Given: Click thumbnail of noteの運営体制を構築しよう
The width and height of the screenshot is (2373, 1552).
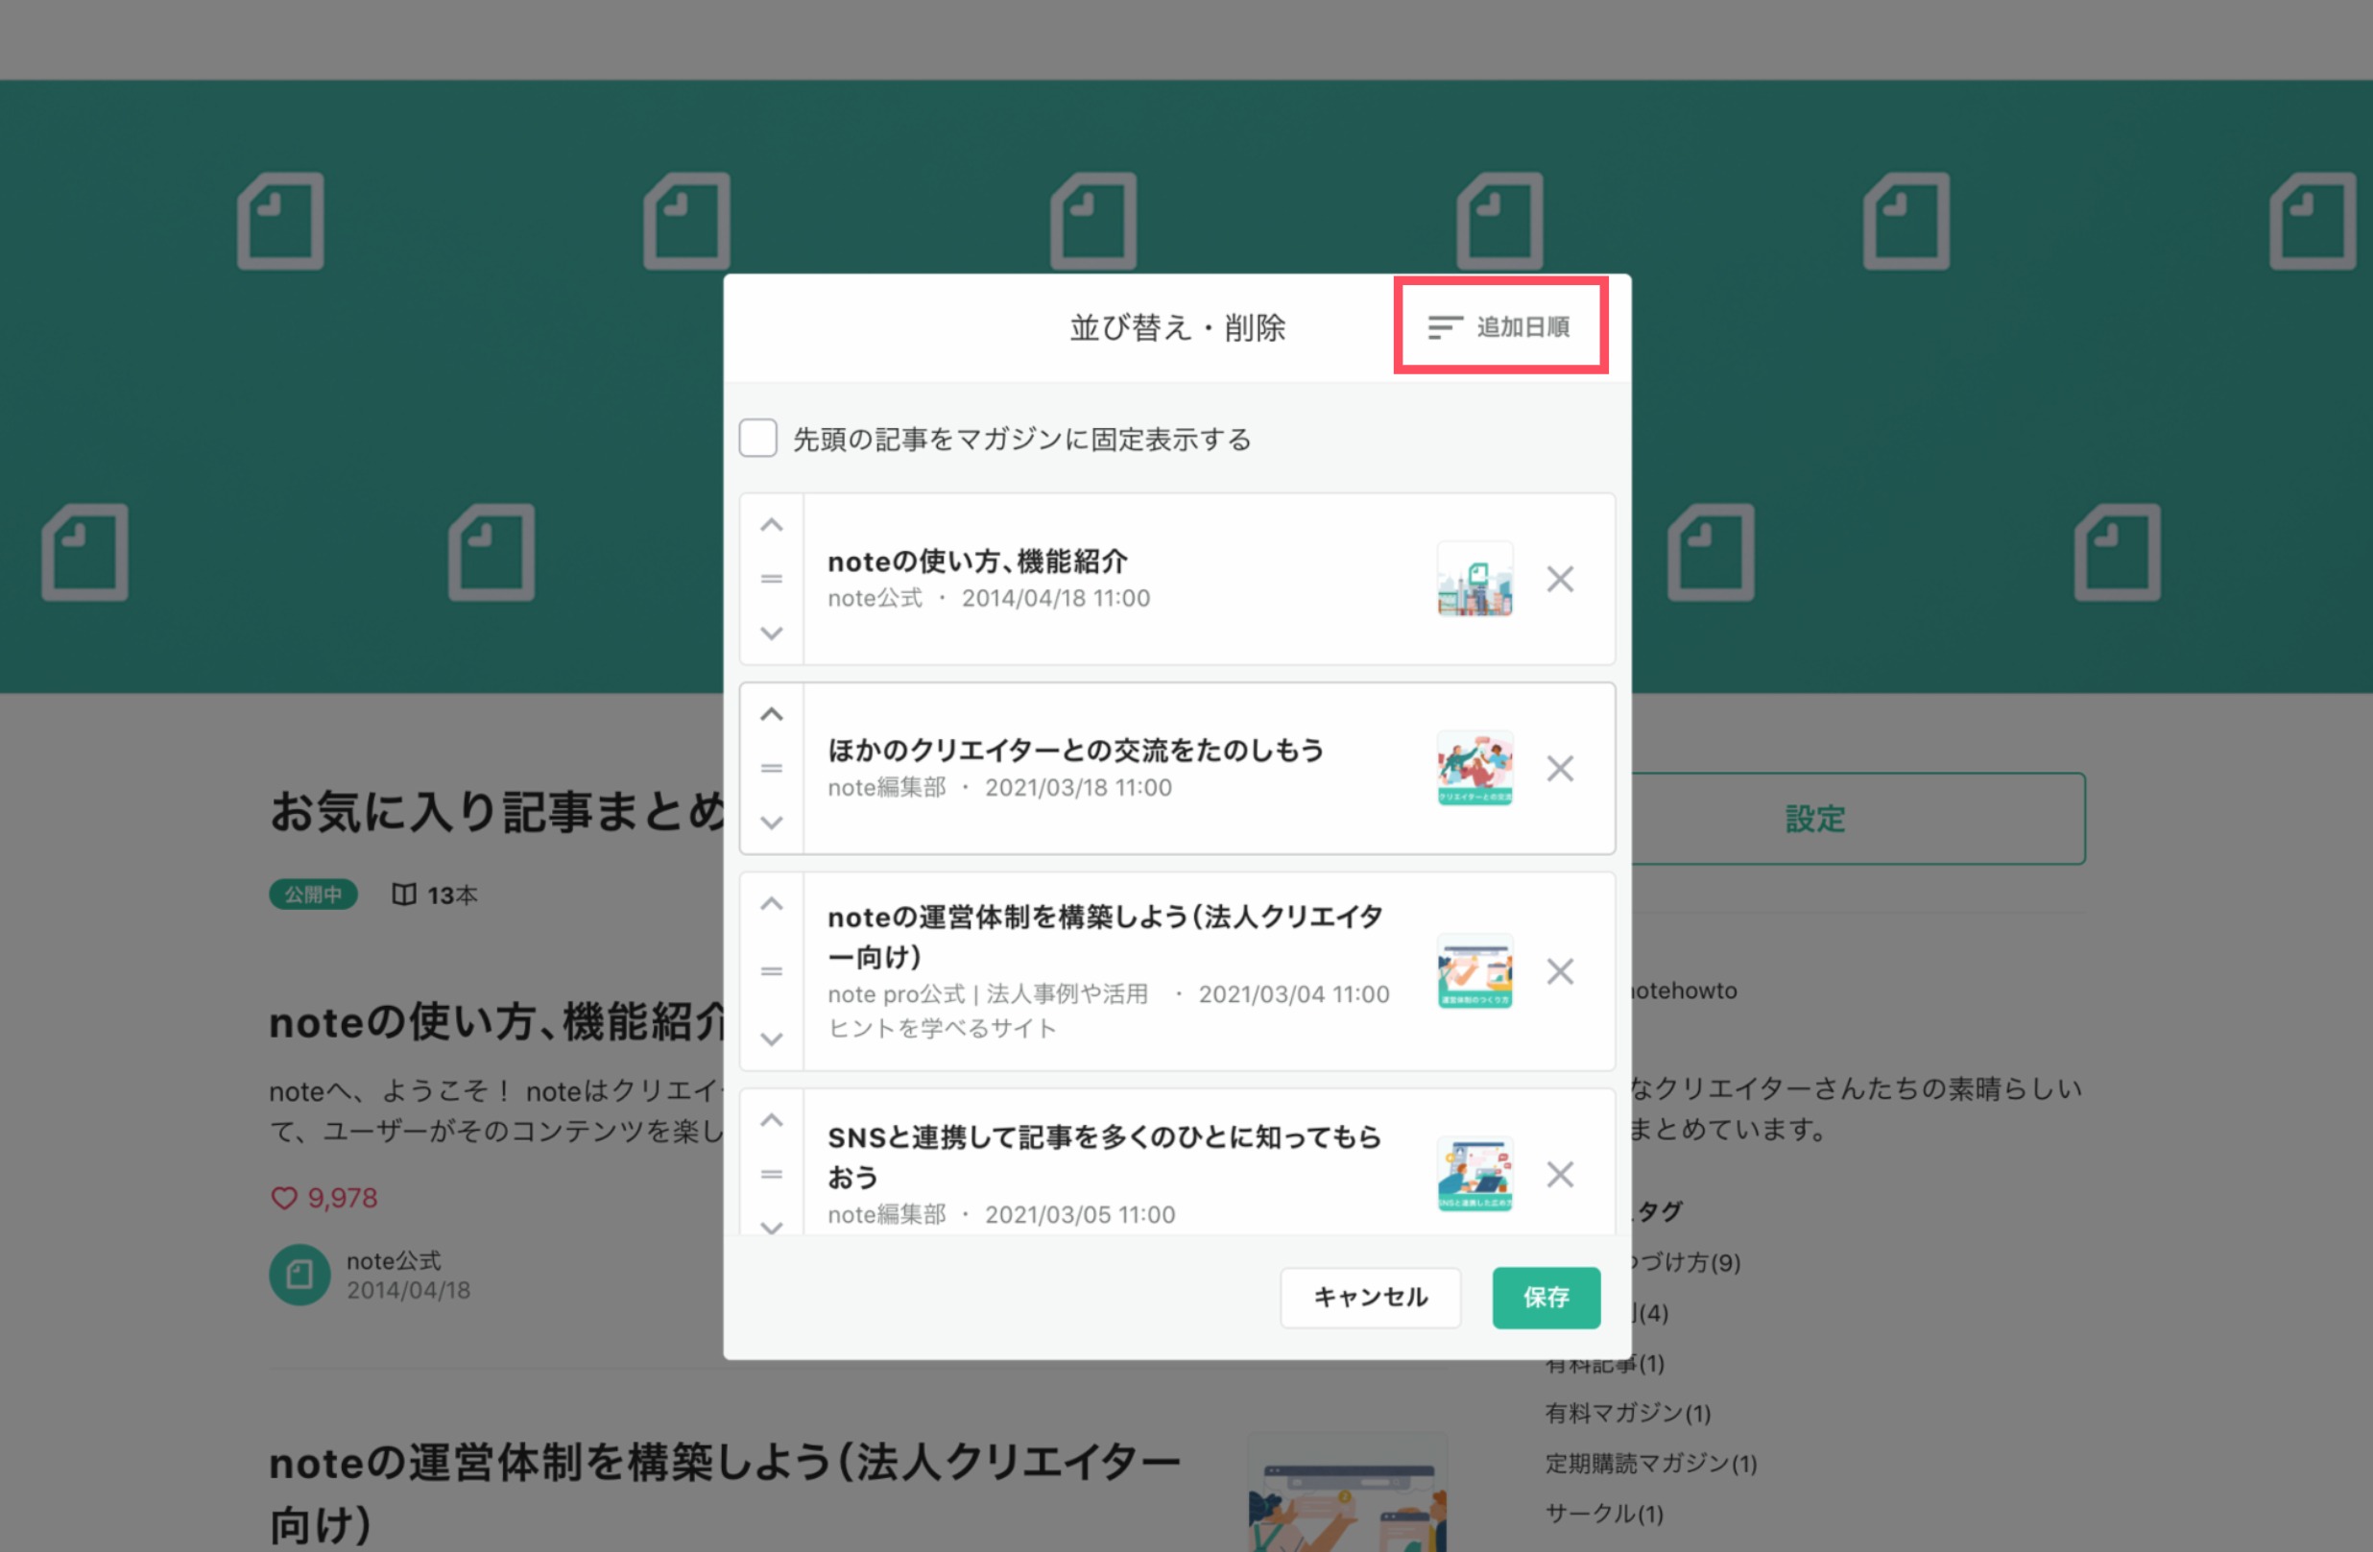Looking at the screenshot, I should (1474, 972).
